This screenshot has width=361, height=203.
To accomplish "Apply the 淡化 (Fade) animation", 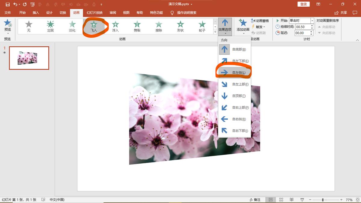I will tap(72, 26).
